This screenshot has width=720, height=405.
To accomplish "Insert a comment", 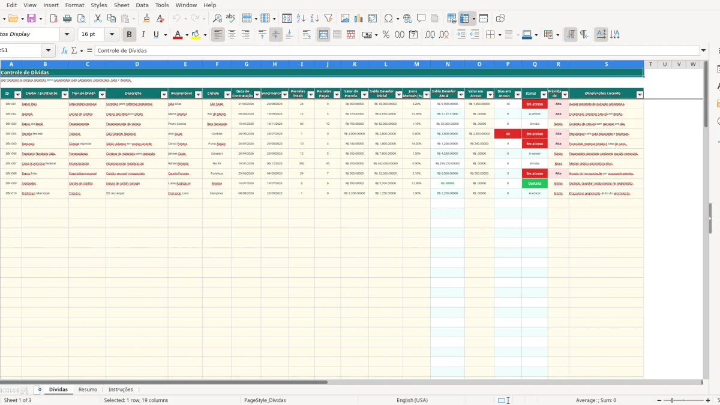I will tap(421, 19).
